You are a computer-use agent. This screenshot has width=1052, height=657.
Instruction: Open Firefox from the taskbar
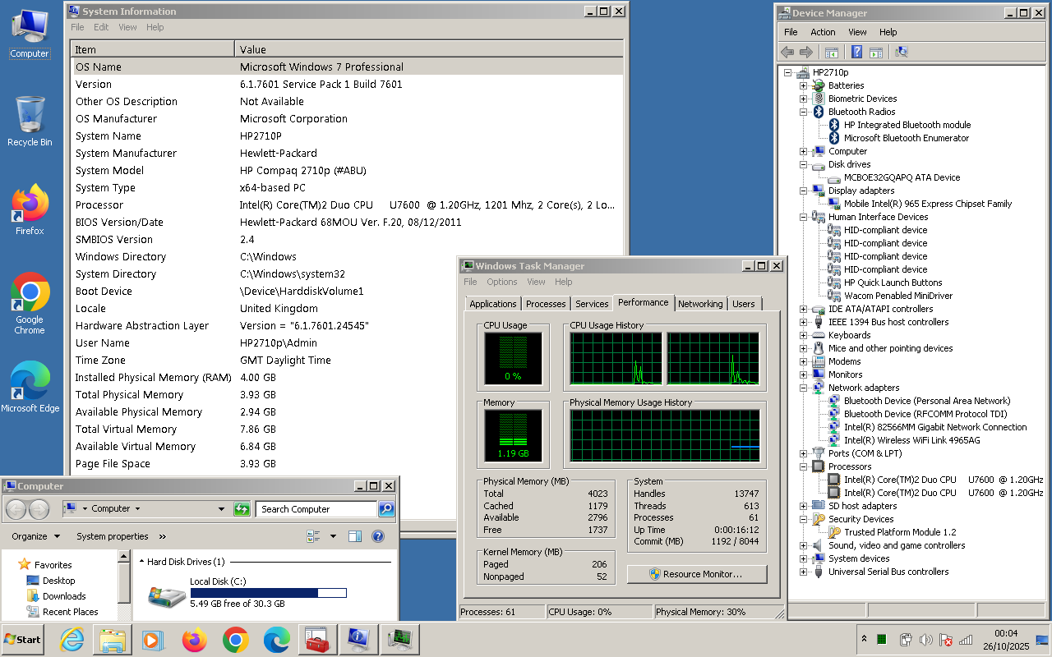pos(195,639)
